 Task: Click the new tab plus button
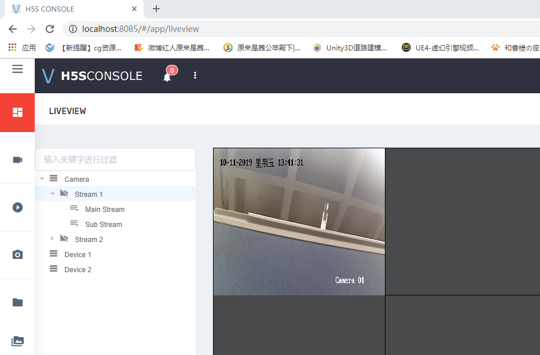coord(155,9)
